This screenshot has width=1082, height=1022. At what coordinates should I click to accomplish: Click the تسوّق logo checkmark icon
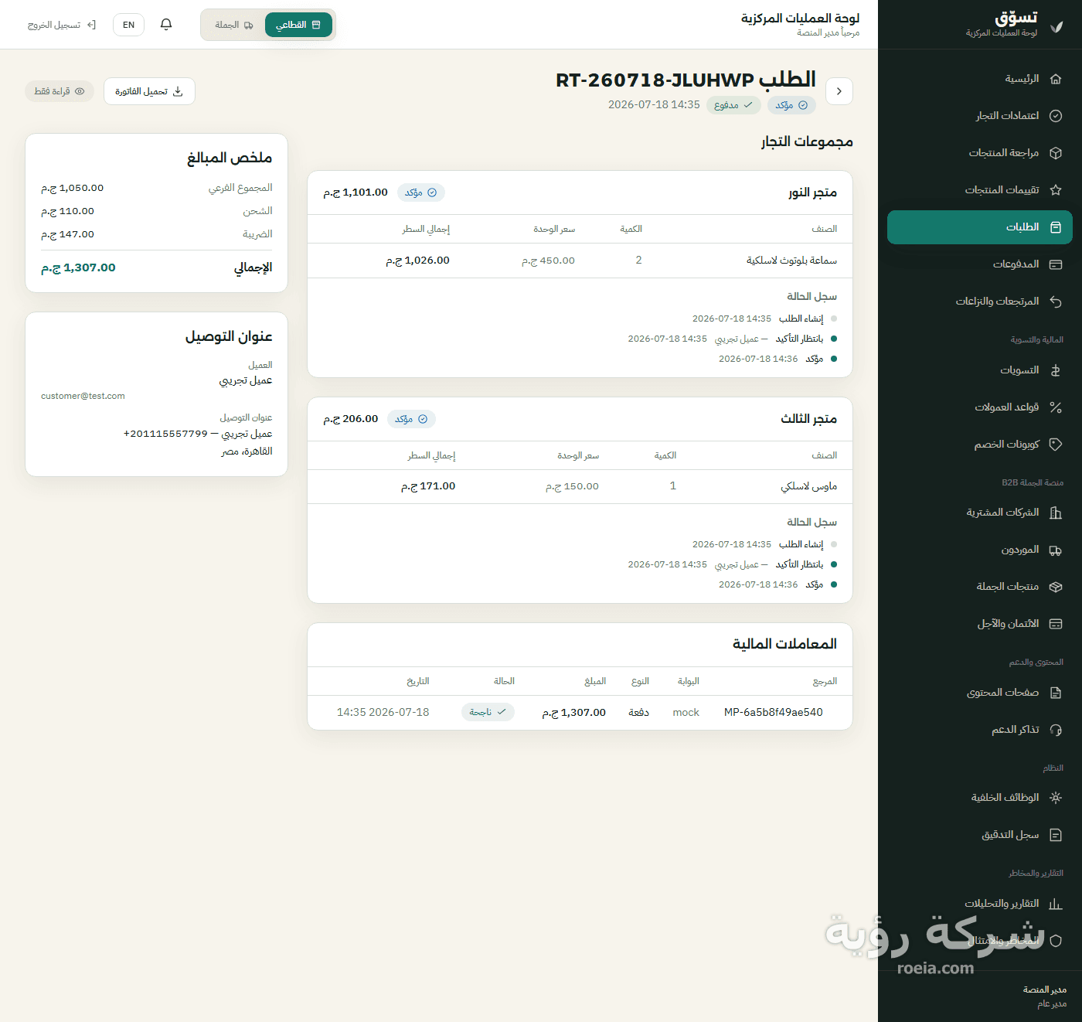pos(1056,26)
